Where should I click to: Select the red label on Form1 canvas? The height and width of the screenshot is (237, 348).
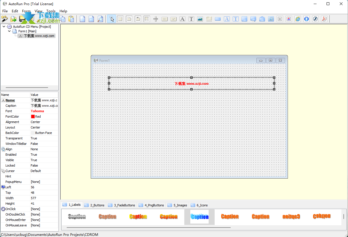(x=191, y=84)
